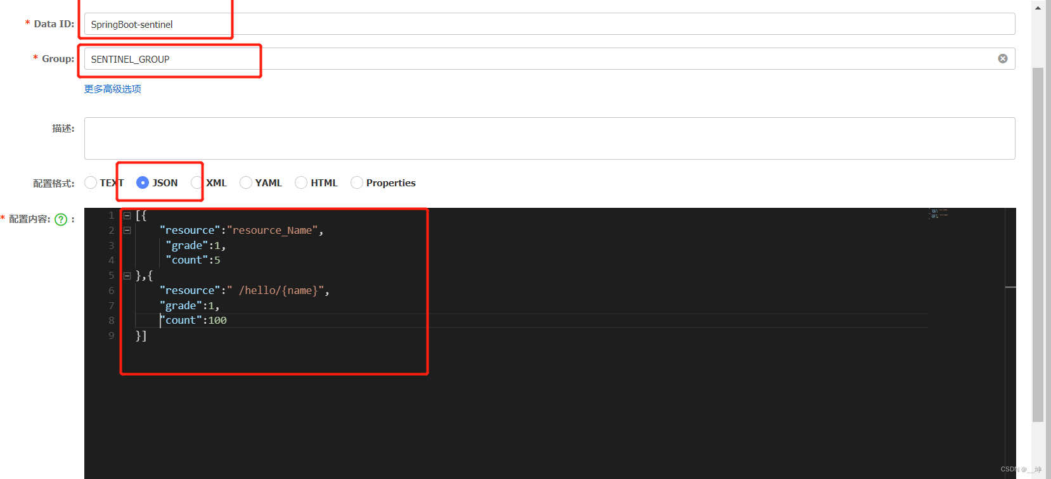Select the JSON format radio button

click(143, 182)
